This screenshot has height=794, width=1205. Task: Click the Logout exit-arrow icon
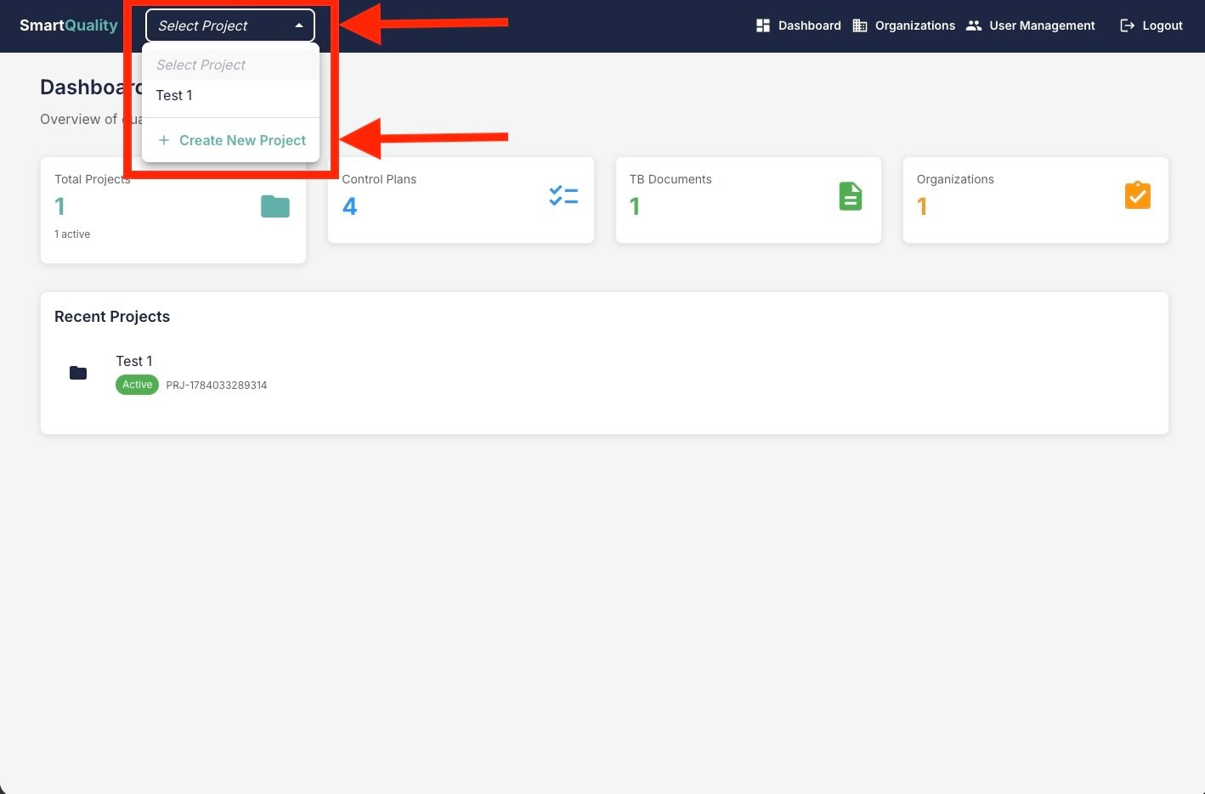pos(1128,25)
